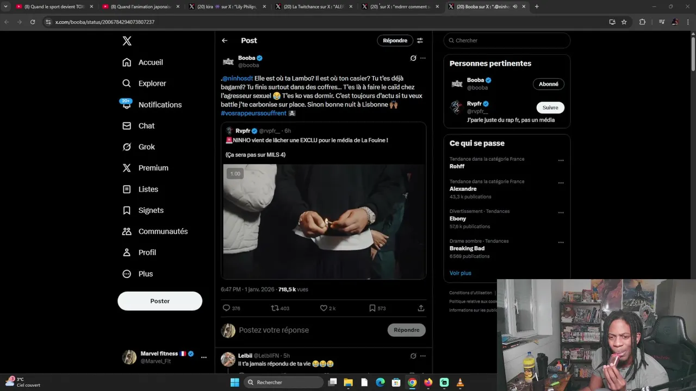Open Chat messages
Viewport: 696px width, 391px height.
[138, 126]
